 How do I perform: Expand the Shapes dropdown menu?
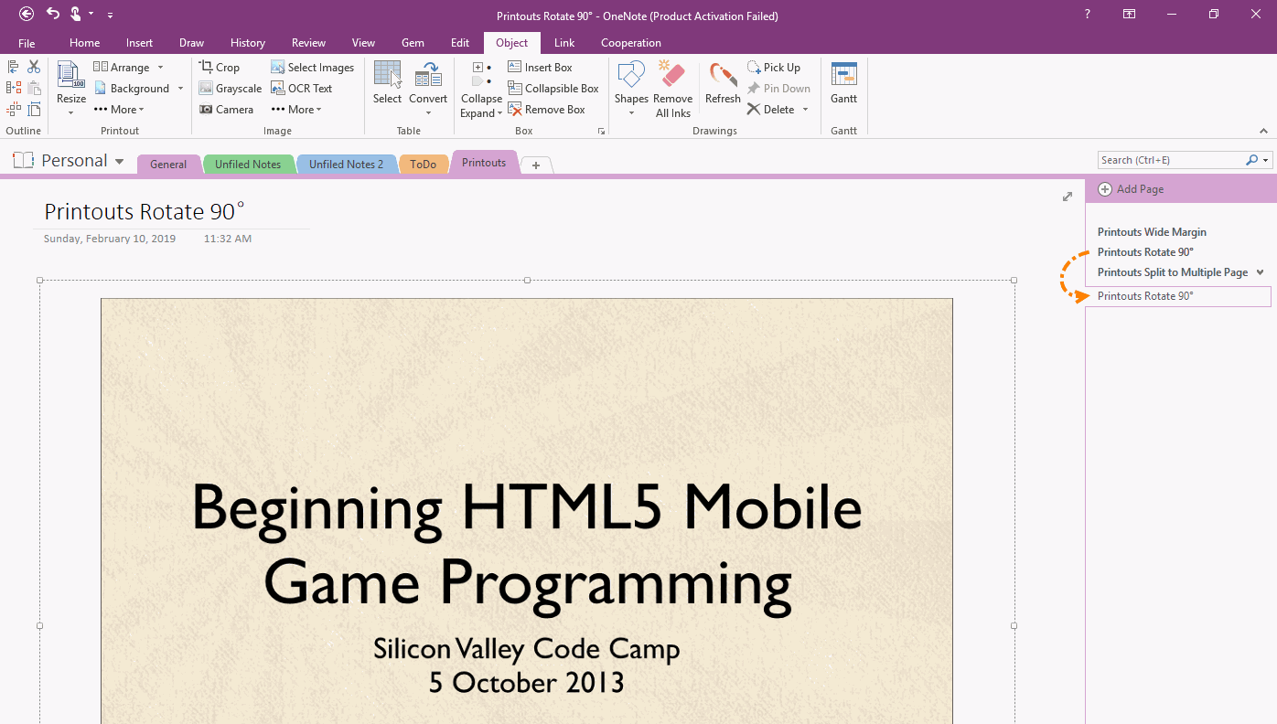pos(631,112)
